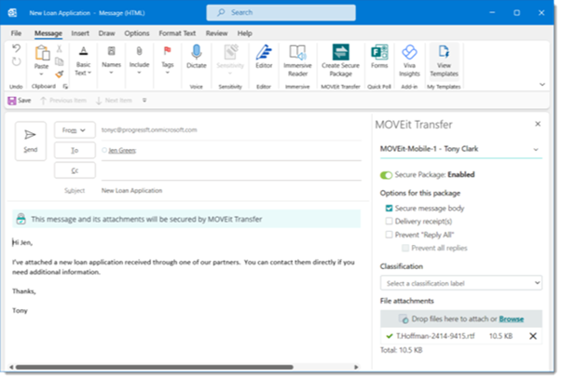561x379 pixels.
Task: Open the Forms quick poll icon
Action: [x=379, y=52]
